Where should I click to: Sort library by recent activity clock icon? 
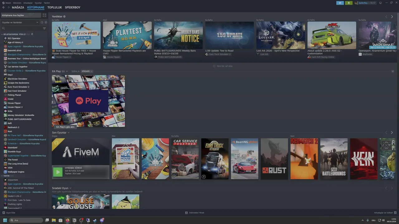[42, 22]
